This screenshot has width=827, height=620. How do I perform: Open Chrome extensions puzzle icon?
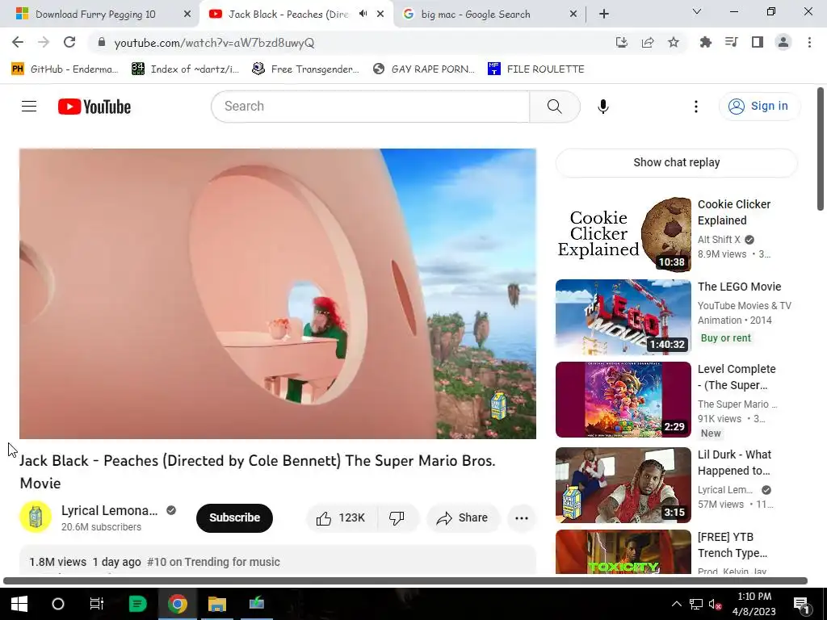[705, 42]
